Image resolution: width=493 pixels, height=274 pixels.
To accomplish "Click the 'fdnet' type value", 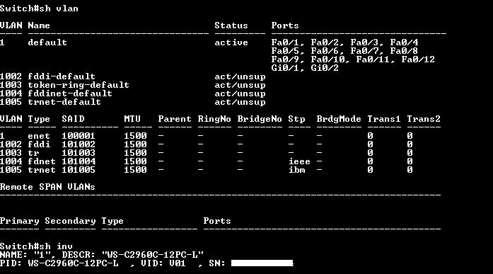I will click(x=42, y=161).
